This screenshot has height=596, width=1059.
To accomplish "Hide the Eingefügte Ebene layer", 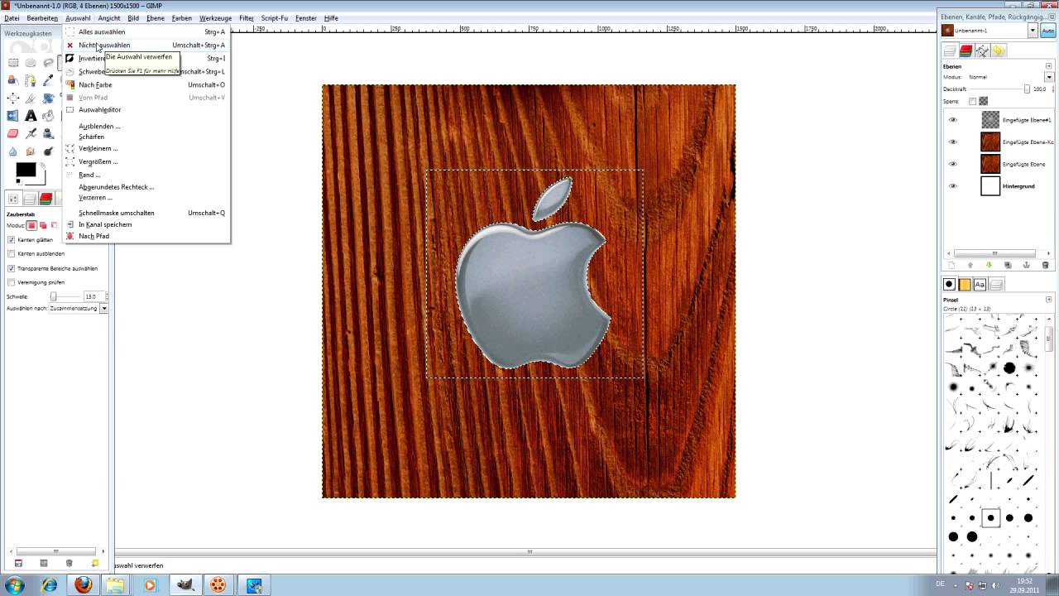I will [952, 164].
